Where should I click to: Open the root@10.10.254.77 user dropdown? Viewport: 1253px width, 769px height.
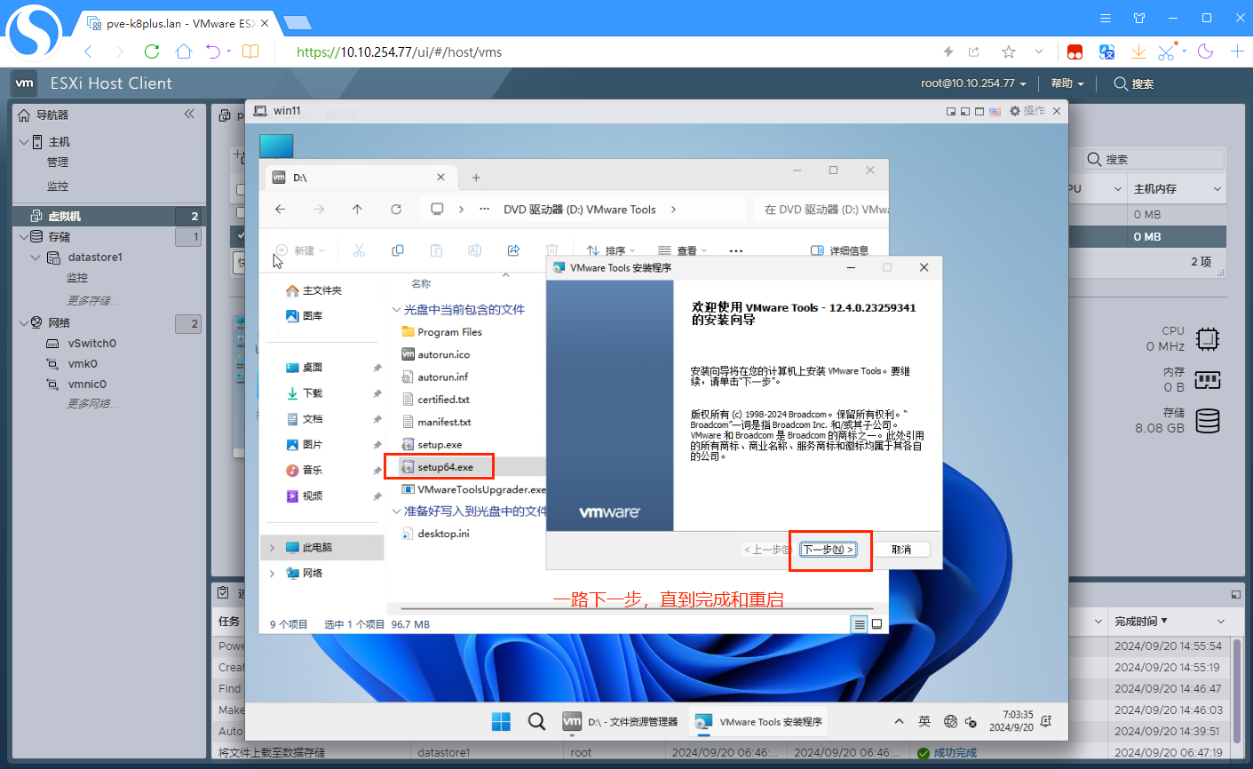tap(973, 83)
